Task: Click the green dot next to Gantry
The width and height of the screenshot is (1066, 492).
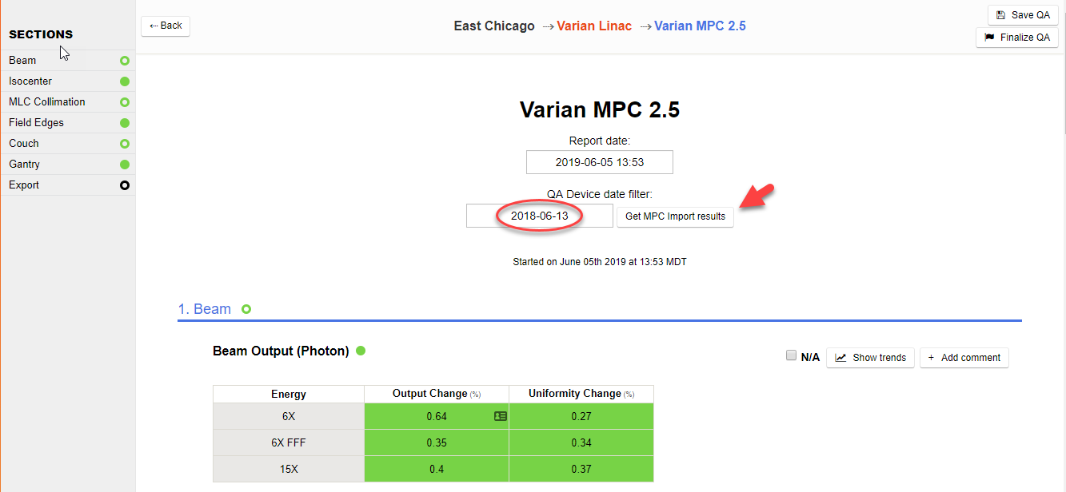Action: pyautogui.click(x=125, y=165)
